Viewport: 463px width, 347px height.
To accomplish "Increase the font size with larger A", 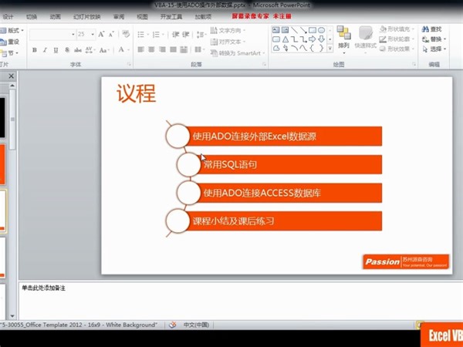I will (101, 34).
